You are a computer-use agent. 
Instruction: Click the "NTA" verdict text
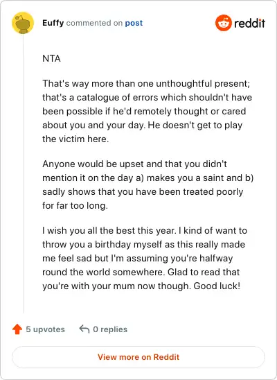coord(51,58)
